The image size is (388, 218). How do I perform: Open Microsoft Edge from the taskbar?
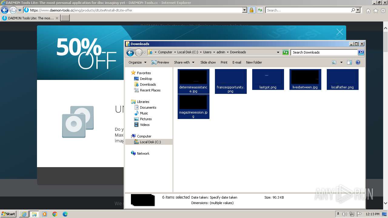click(65, 214)
